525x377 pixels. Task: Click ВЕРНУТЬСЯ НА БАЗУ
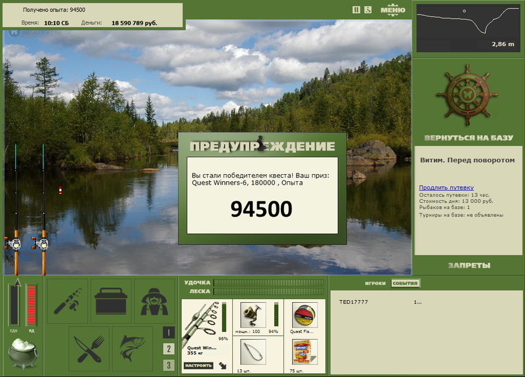469,138
